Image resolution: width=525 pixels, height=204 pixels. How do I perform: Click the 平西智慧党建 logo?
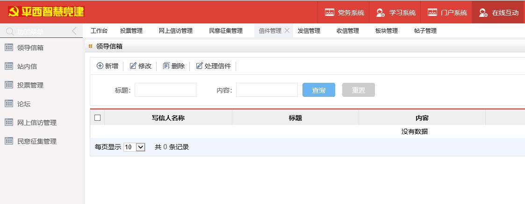pyautogui.click(x=46, y=12)
